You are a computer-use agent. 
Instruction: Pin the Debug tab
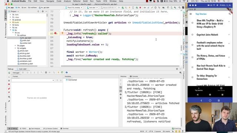click(9, 101)
